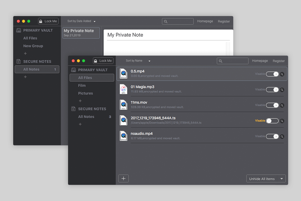Select All Notes in back window sidebar
The image size is (301, 201).
coord(37,69)
